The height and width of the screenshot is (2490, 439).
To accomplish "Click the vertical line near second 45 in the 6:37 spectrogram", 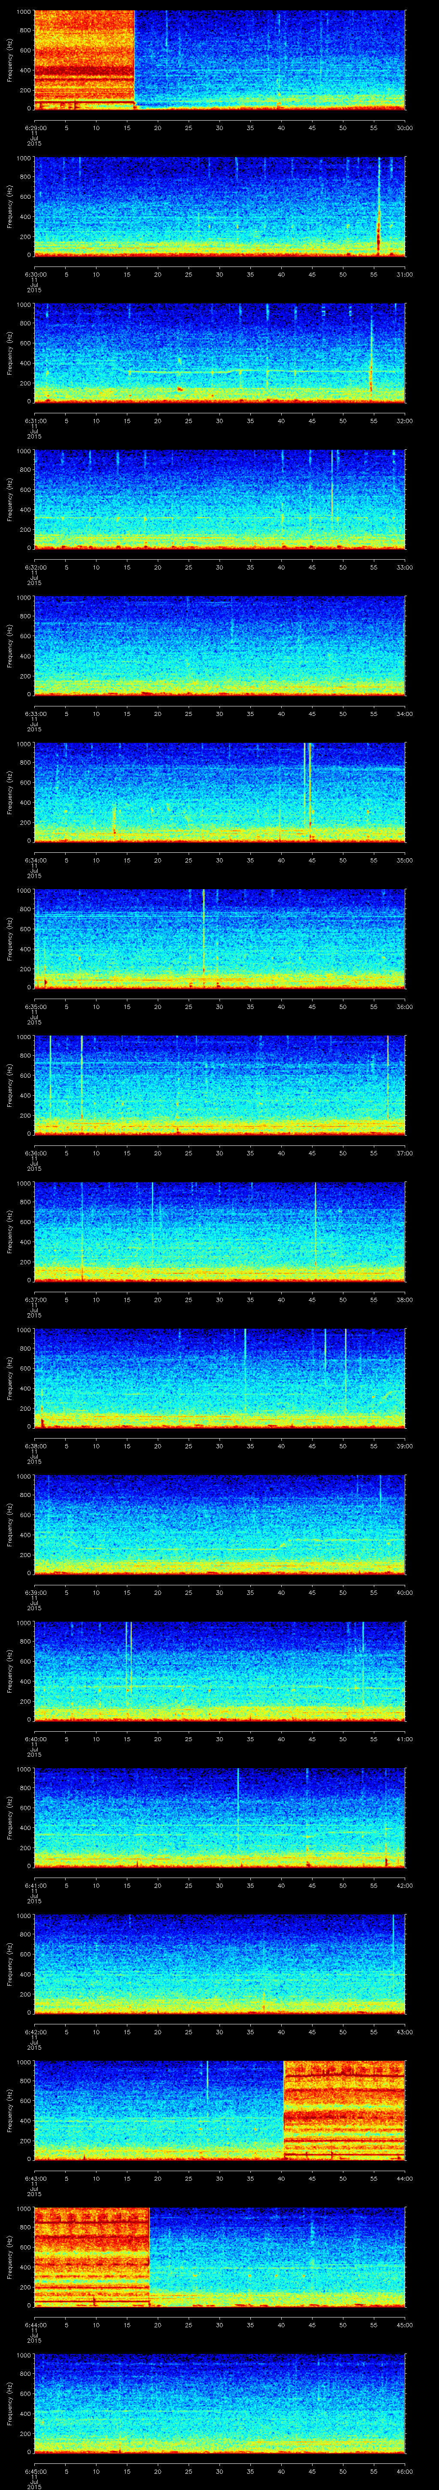I will click(x=315, y=1227).
